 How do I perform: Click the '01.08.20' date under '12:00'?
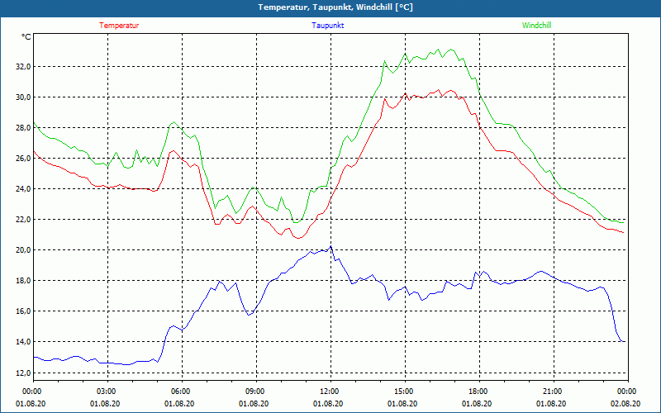point(328,403)
